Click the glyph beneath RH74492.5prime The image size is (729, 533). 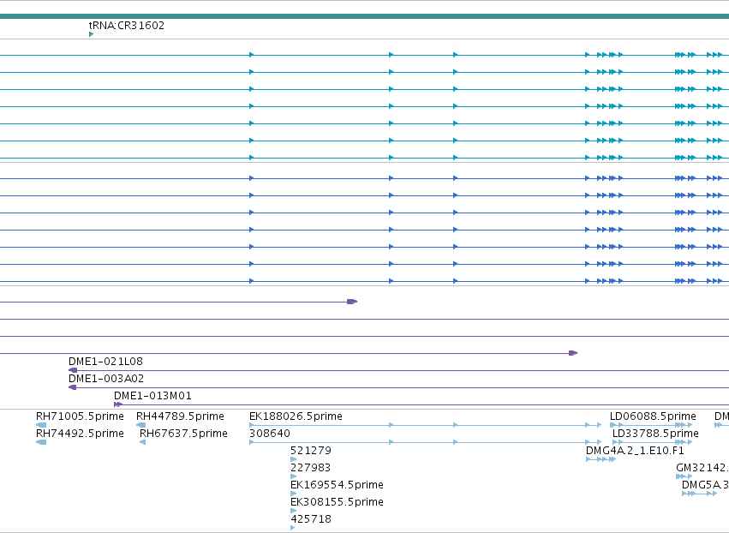coord(41,442)
